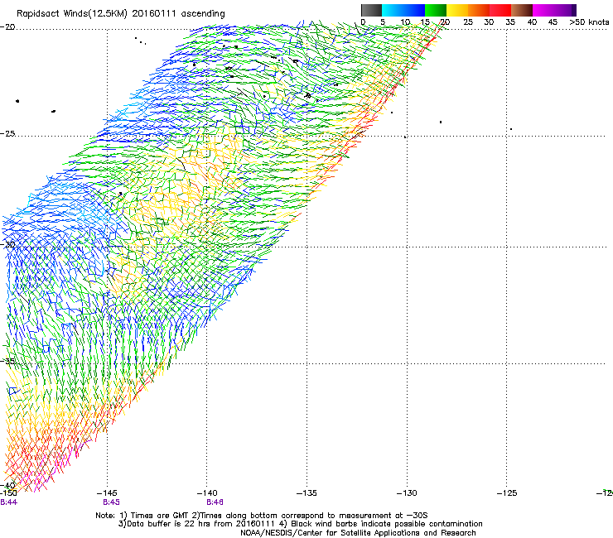Image resolution: width=613 pixels, height=538 pixels.
Task: Click the '-140' longitude label on bottom axis
Action: coord(207,493)
